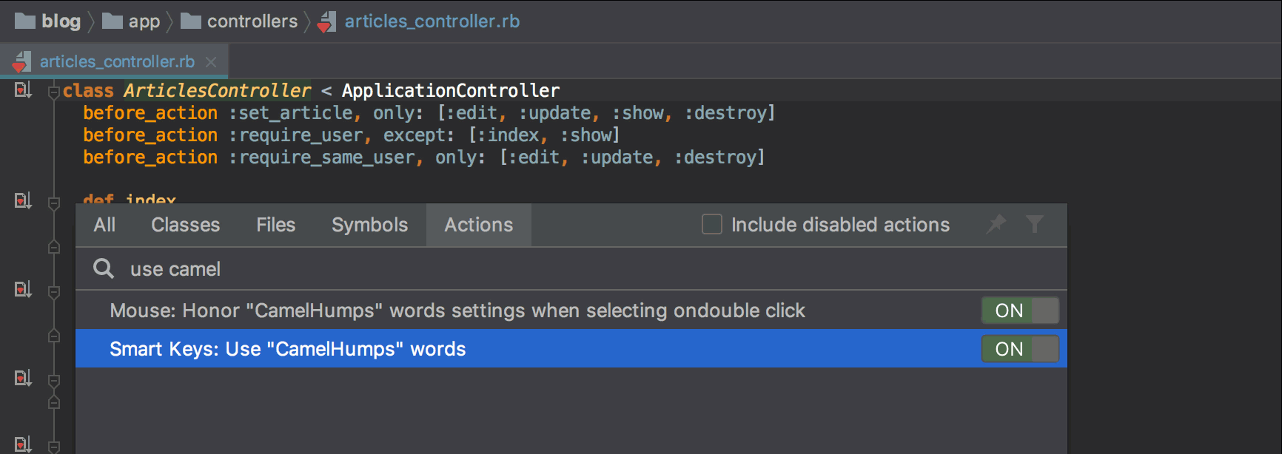Click the gutter navigation icon next to def index

pos(23,200)
